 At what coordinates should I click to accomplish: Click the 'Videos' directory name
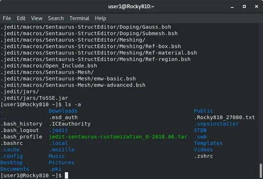click(x=203, y=149)
